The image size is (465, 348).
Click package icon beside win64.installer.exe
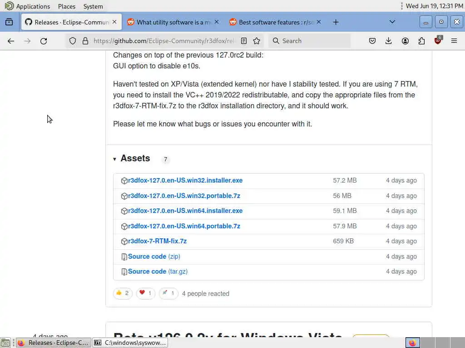coord(124,211)
